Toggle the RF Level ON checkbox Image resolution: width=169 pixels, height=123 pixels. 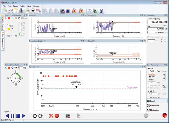(148, 88)
